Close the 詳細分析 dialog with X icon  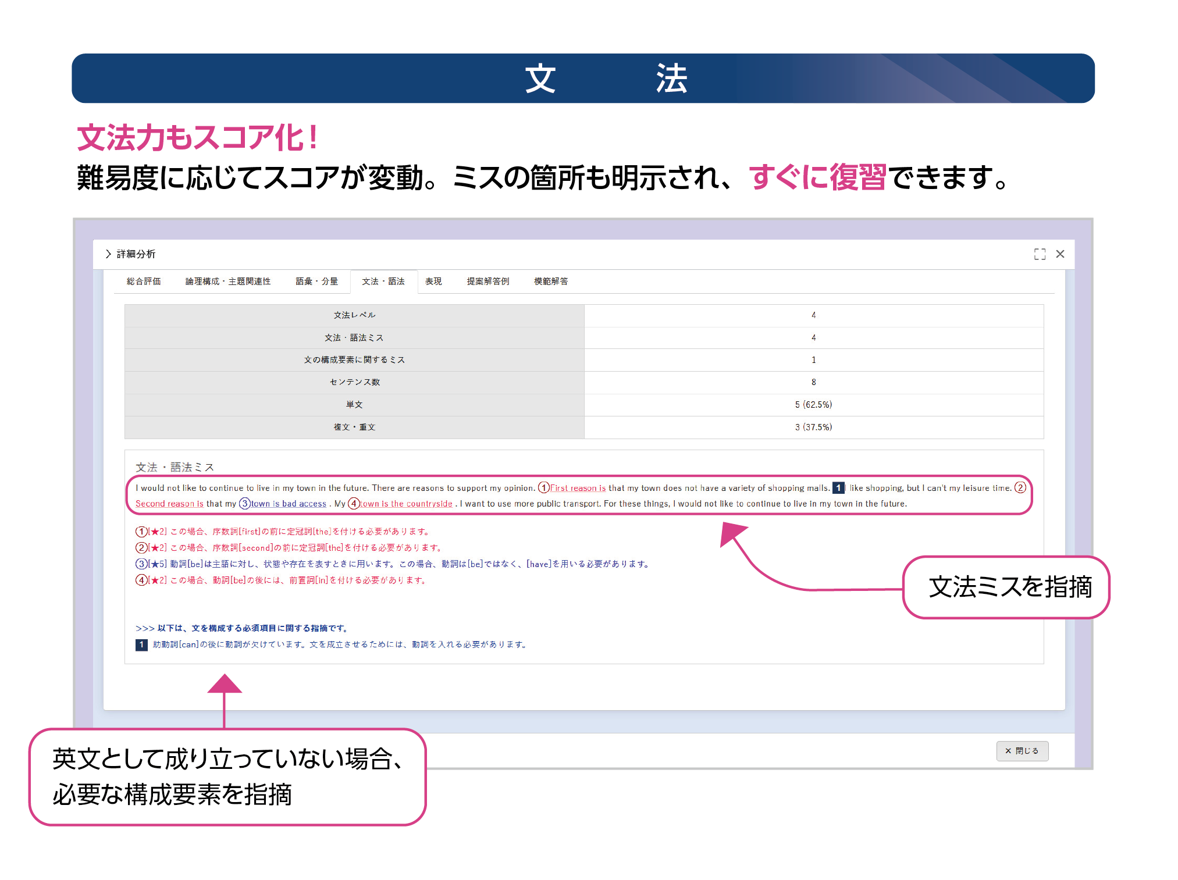[1060, 254]
